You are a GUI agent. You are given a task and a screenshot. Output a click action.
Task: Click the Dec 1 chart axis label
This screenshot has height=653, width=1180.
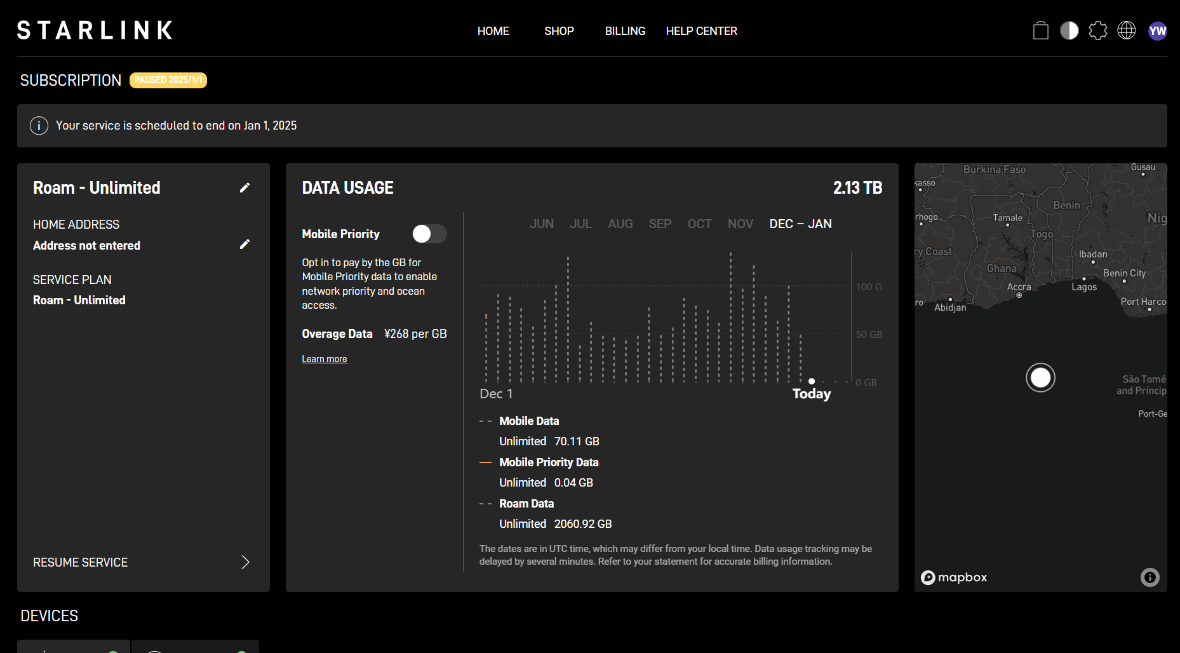[x=496, y=394]
